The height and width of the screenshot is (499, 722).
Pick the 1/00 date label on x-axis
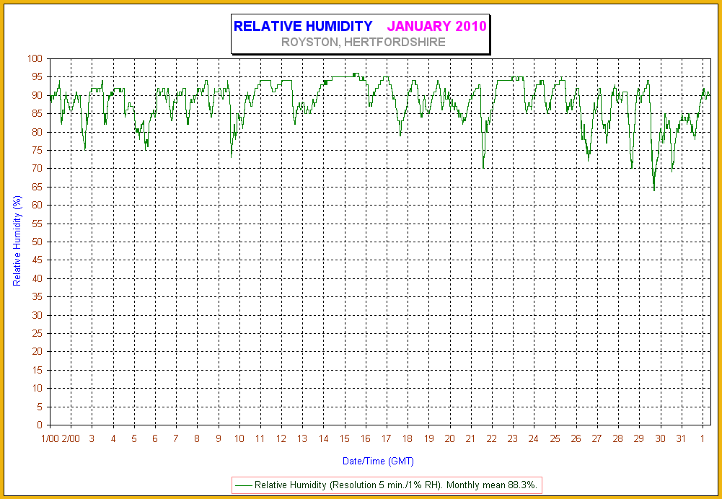(x=50, y=439)
